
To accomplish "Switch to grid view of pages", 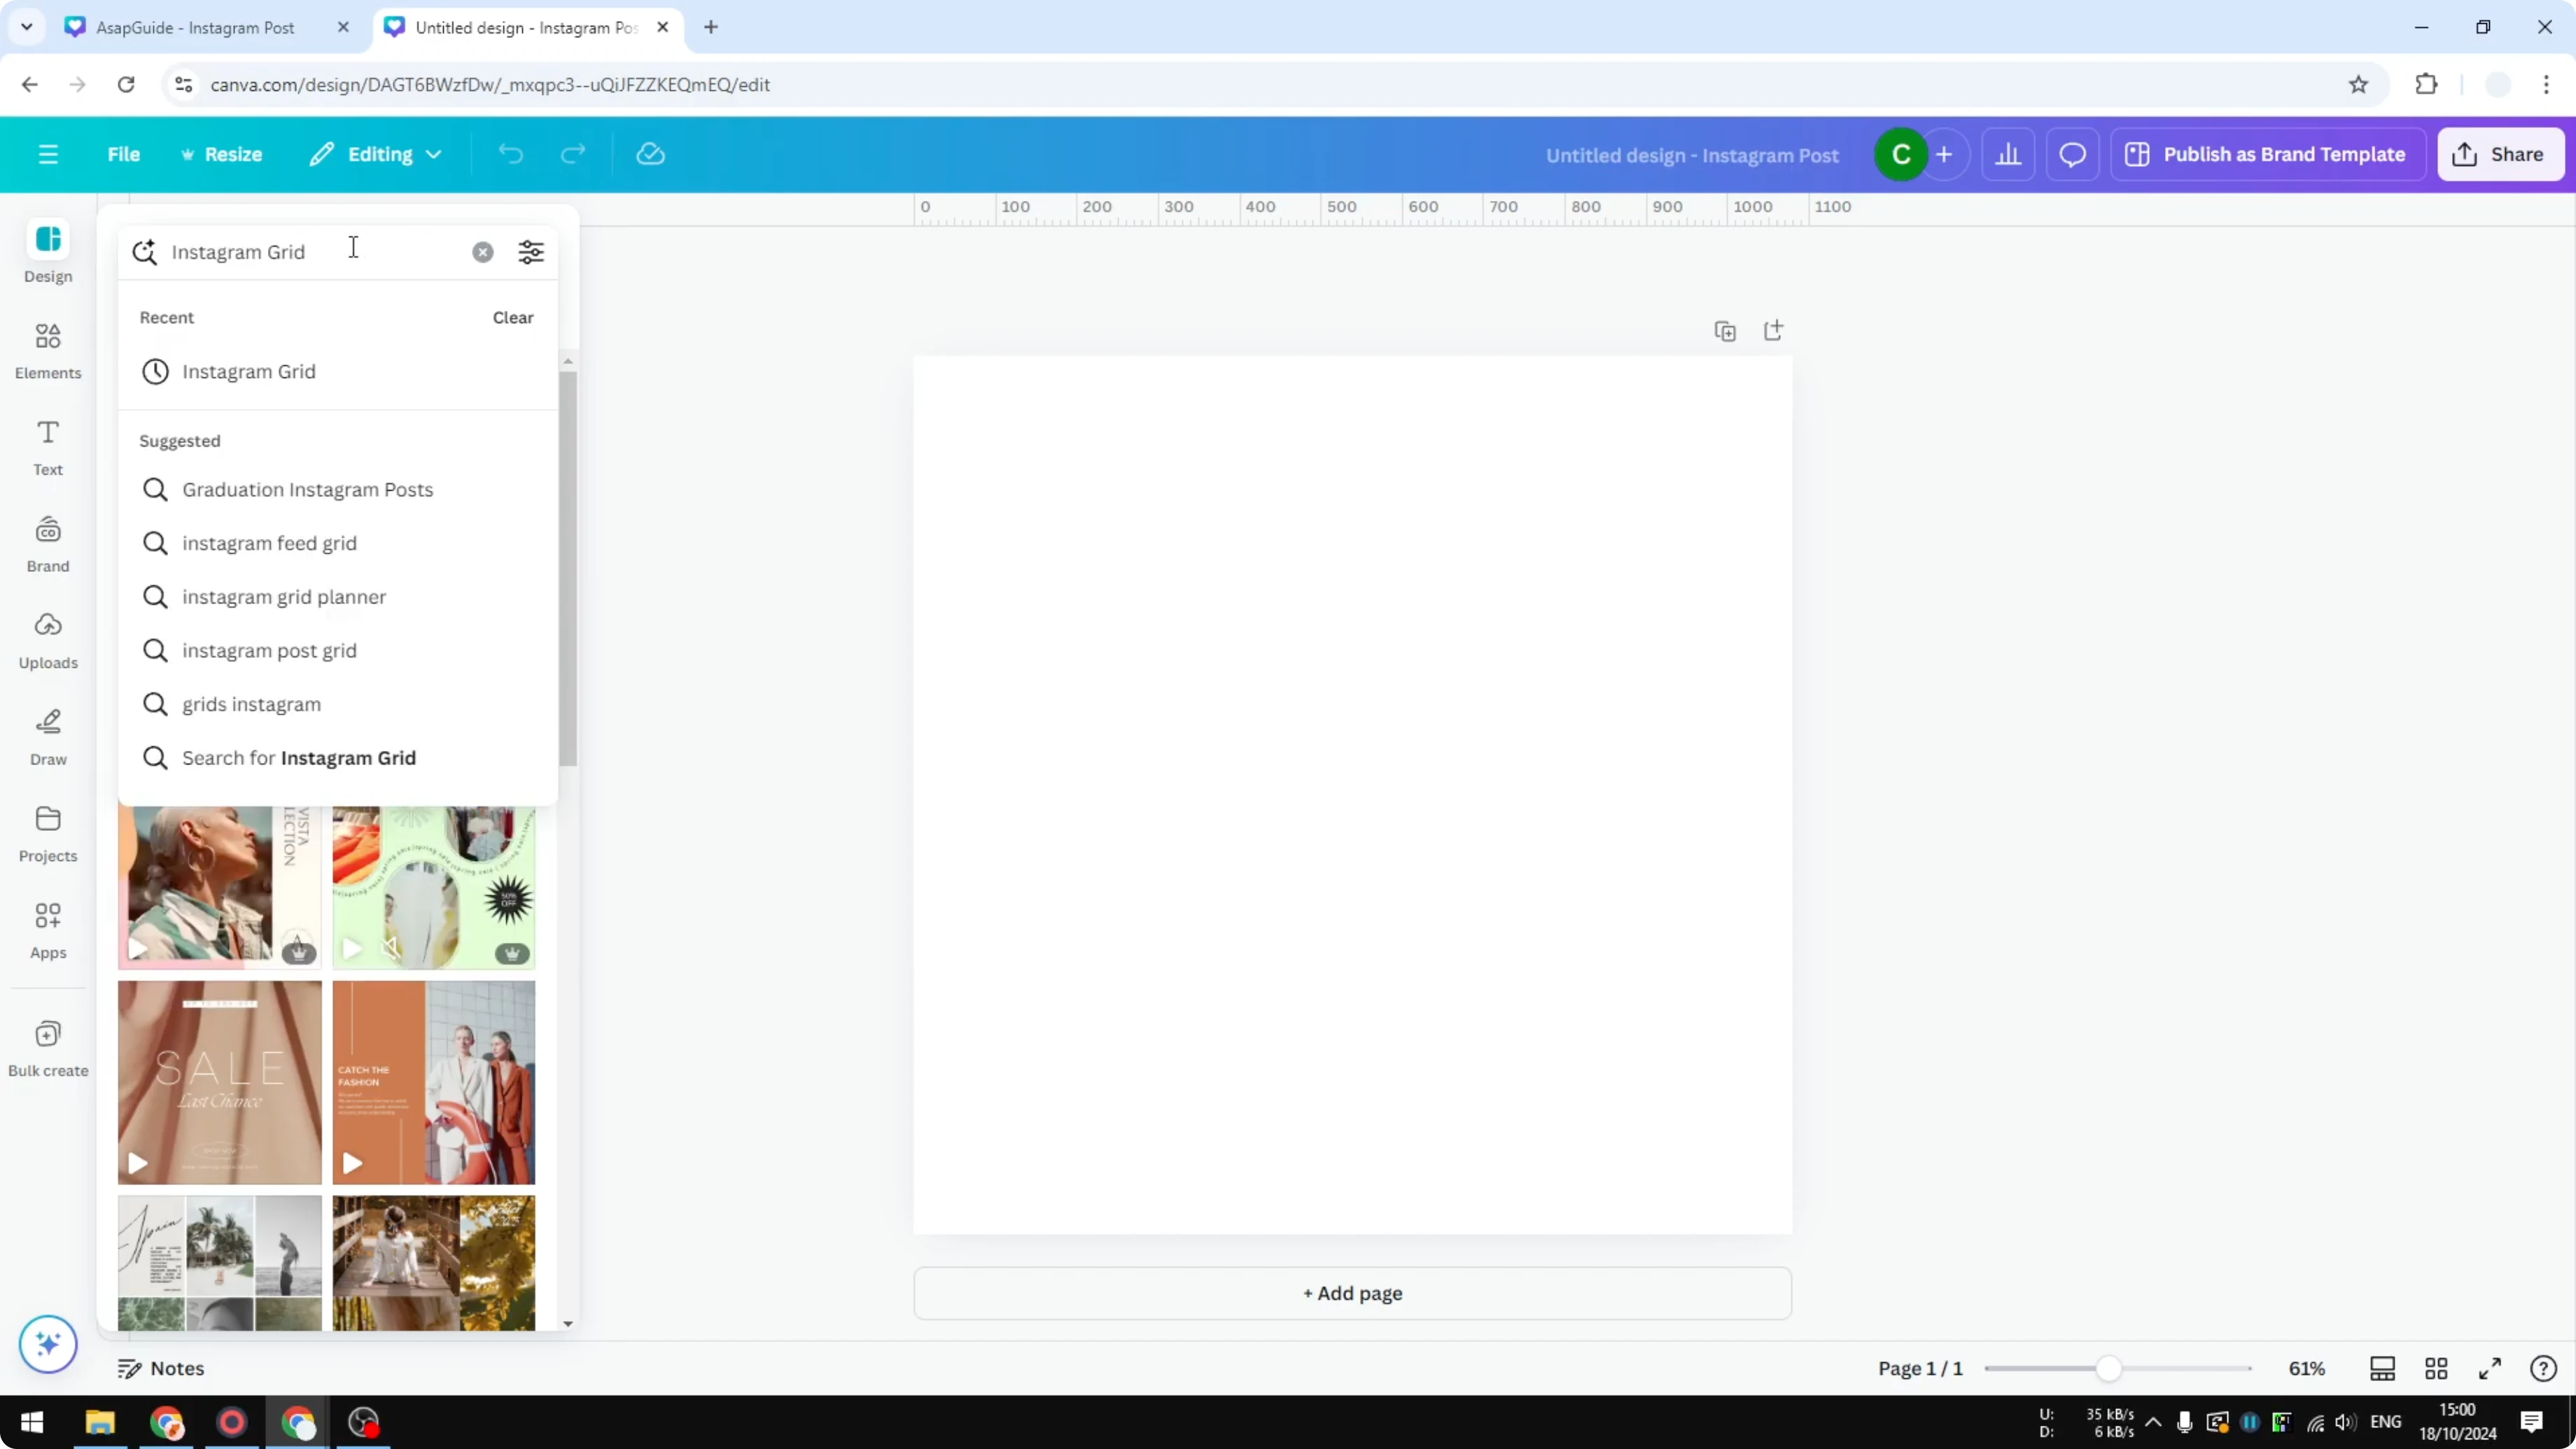I will click(x=2436, y=1368).
